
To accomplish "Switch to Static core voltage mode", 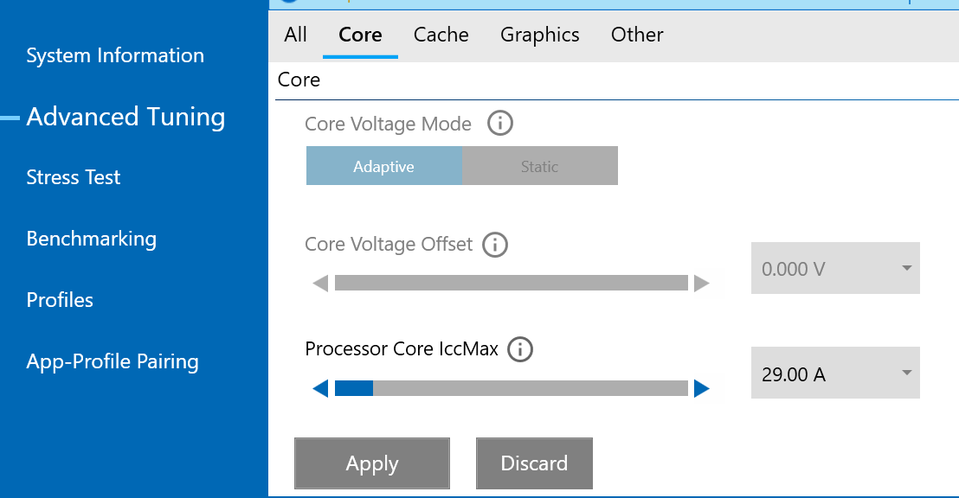I will (539, 165).
